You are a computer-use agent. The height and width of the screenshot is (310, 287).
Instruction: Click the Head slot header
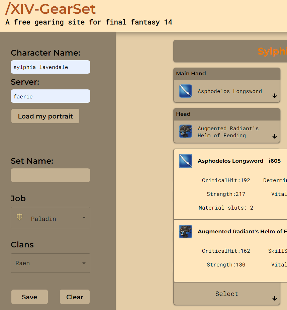point(227,114)
